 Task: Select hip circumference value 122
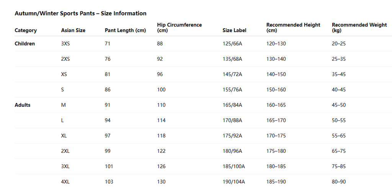point(161,151)
